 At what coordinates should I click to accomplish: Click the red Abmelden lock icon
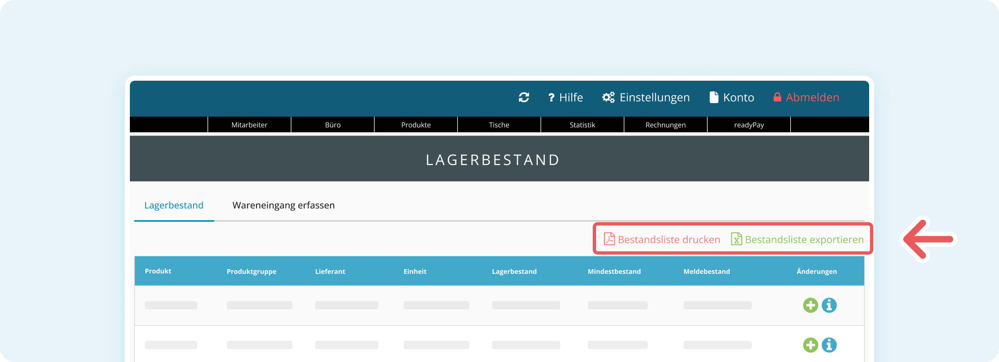coord(777,97)
